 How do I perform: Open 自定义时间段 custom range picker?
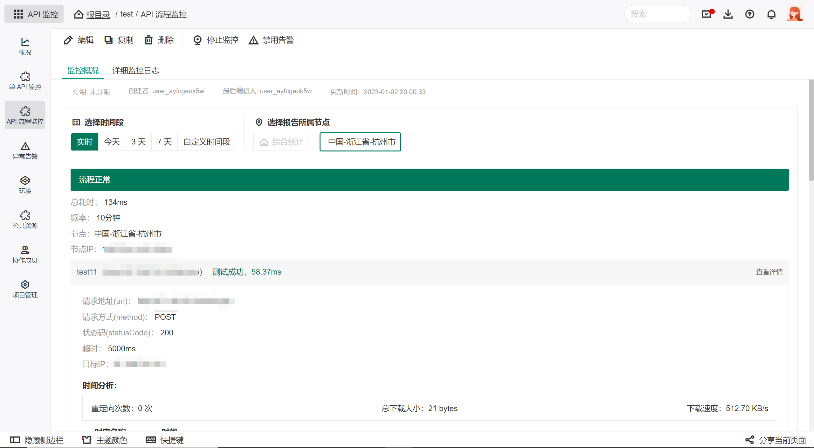207,142
